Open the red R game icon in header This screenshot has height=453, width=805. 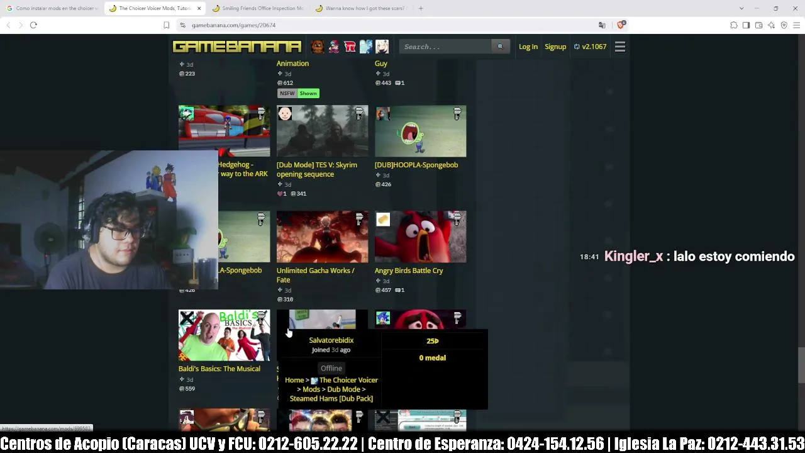(350, 47)
